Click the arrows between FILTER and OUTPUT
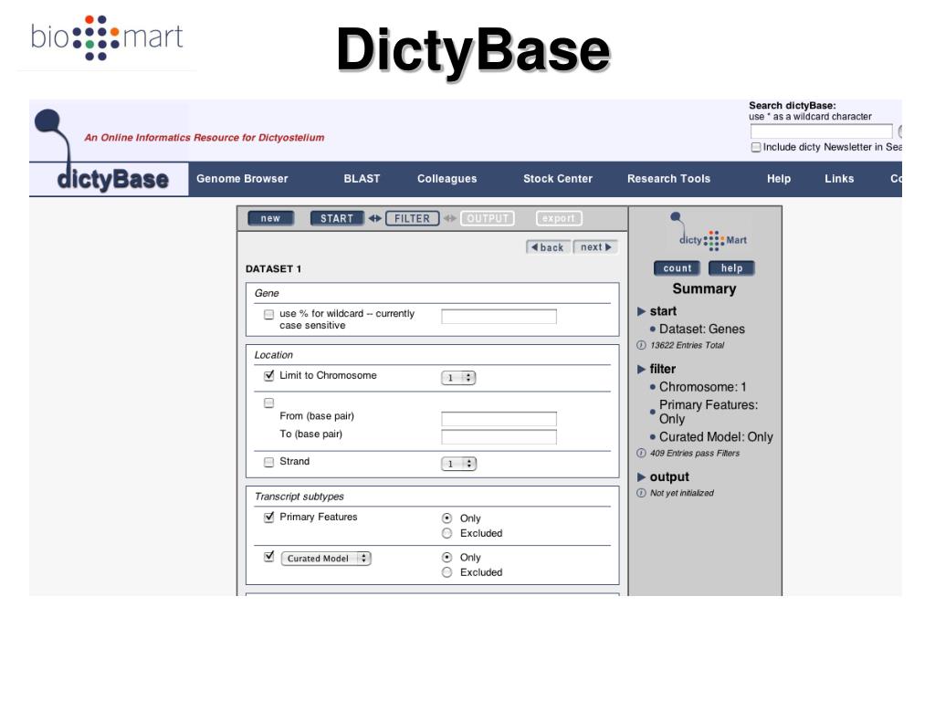The width and height of the screenshot is (935, 701). point(450,219)
